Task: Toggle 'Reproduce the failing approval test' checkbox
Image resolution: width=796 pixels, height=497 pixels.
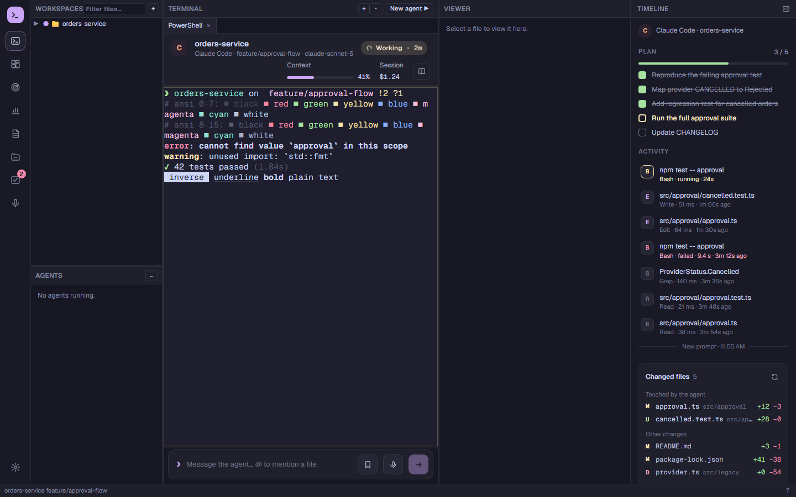Action: 642,75
